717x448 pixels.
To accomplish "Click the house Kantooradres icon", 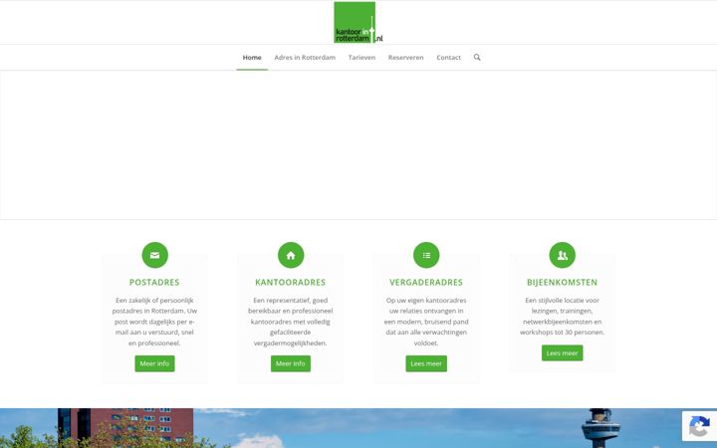I will pyautogui.click(x=291, y=255).
